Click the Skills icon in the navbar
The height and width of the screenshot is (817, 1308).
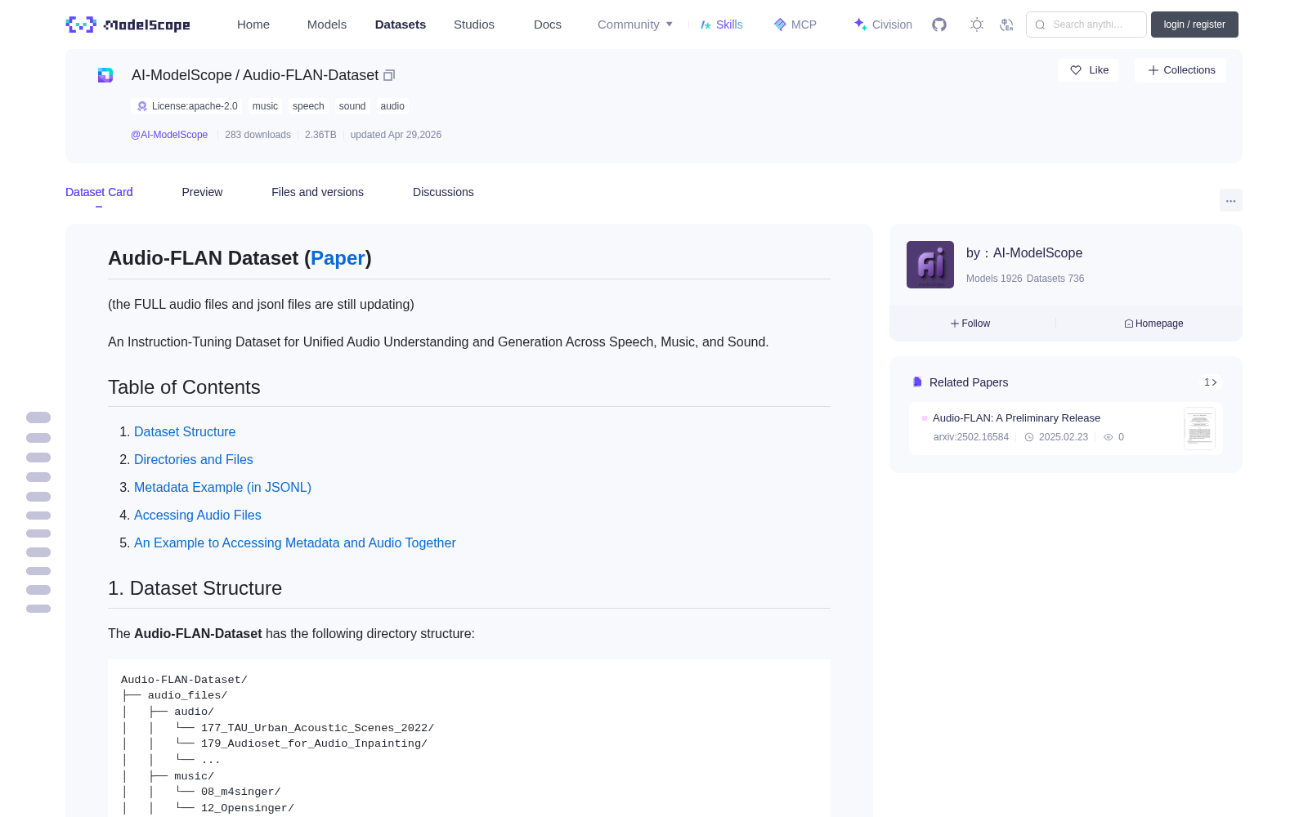click(706, 25)
